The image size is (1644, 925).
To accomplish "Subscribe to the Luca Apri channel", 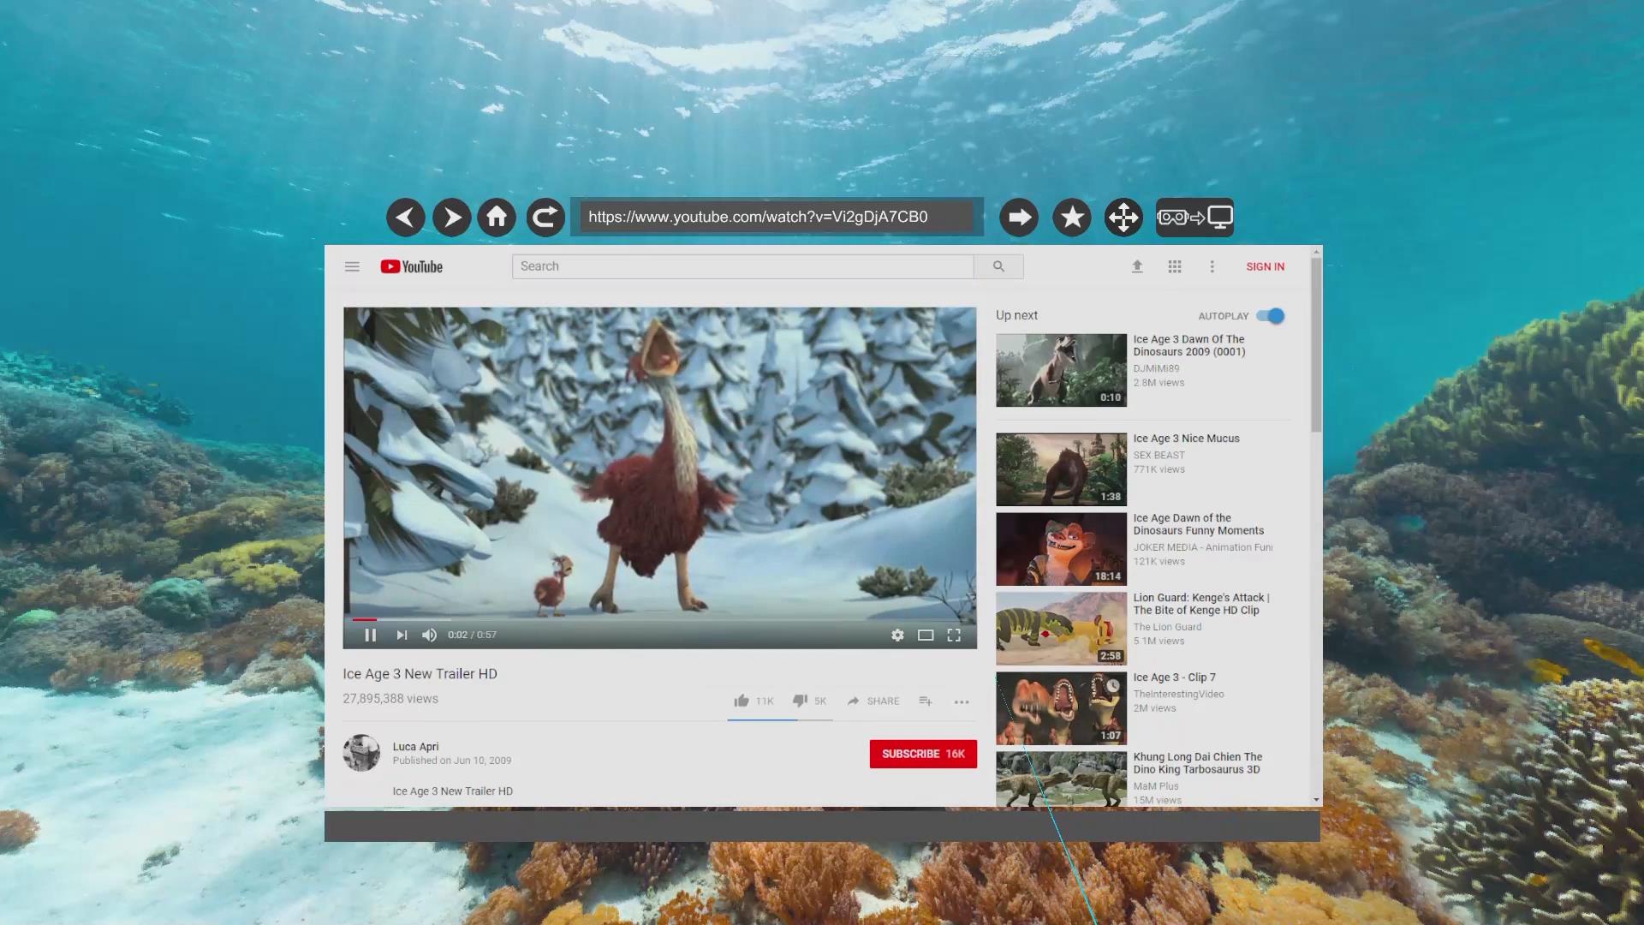I will tap(922, 754).
